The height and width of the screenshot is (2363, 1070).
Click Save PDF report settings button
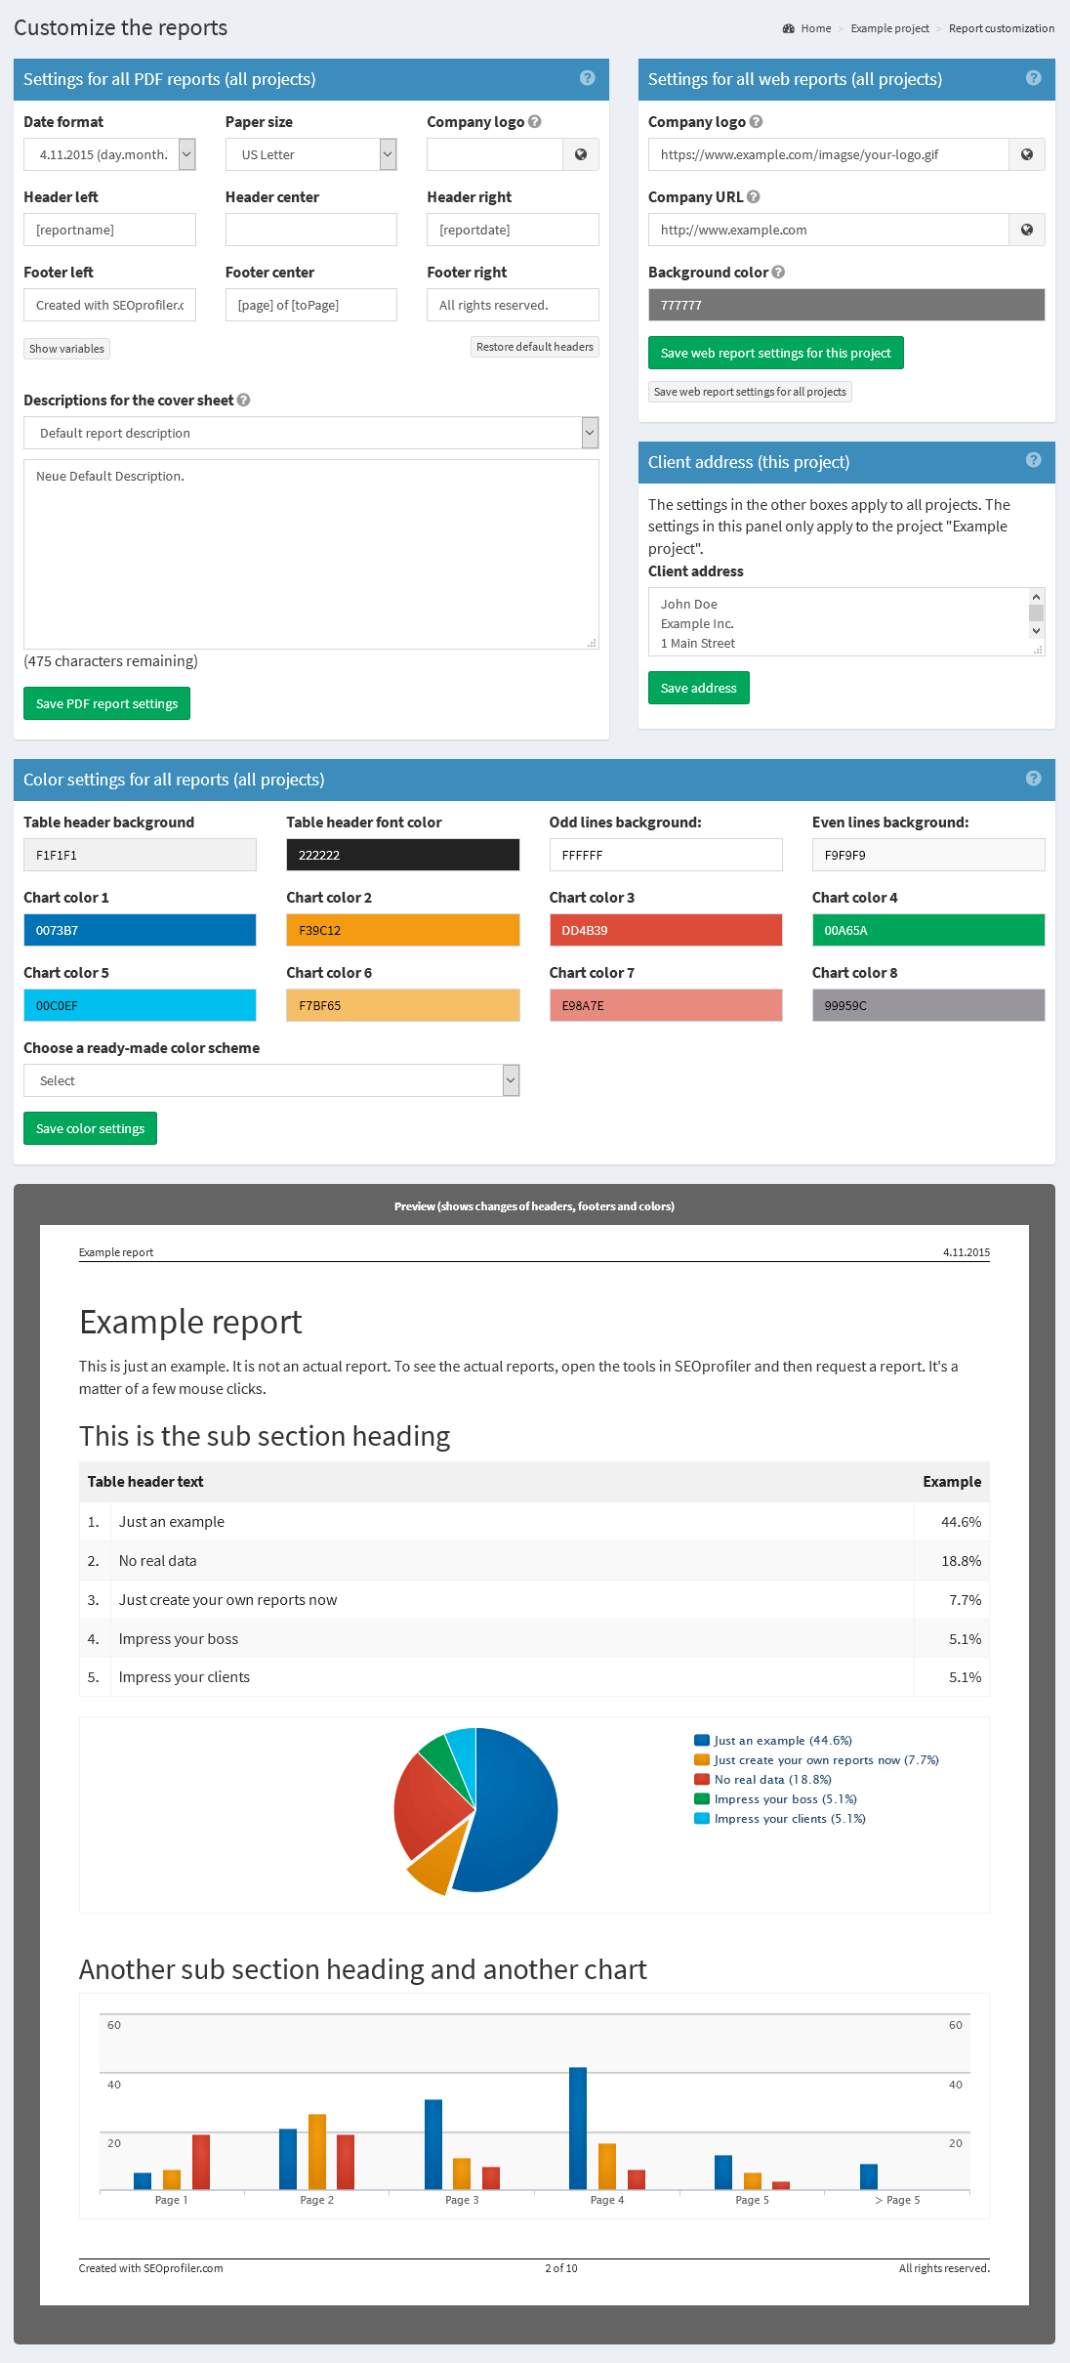click(106, 703)
